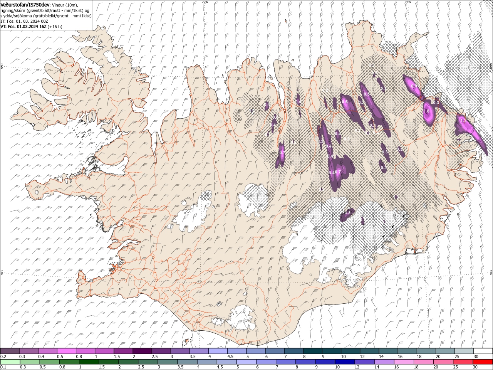Image resolution: width=493 pixels, height=370 pixels.
Task: Click the 0.2 label under the snow scale
Action: tap(3, 357)
